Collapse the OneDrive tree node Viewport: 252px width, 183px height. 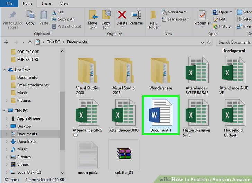[4, 70]
